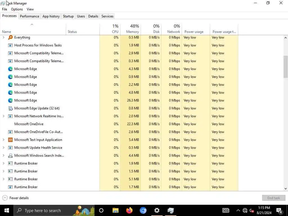The image size is (288, 216).
Task: Click the Status column header
Action: pos(83,29)
